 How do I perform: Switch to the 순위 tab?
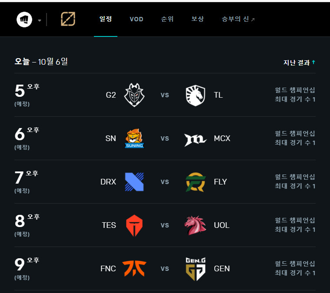point(167,19)
